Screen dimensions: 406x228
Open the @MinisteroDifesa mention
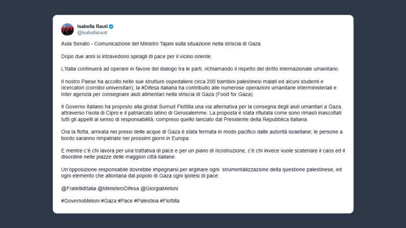click(x=122, y=188)
